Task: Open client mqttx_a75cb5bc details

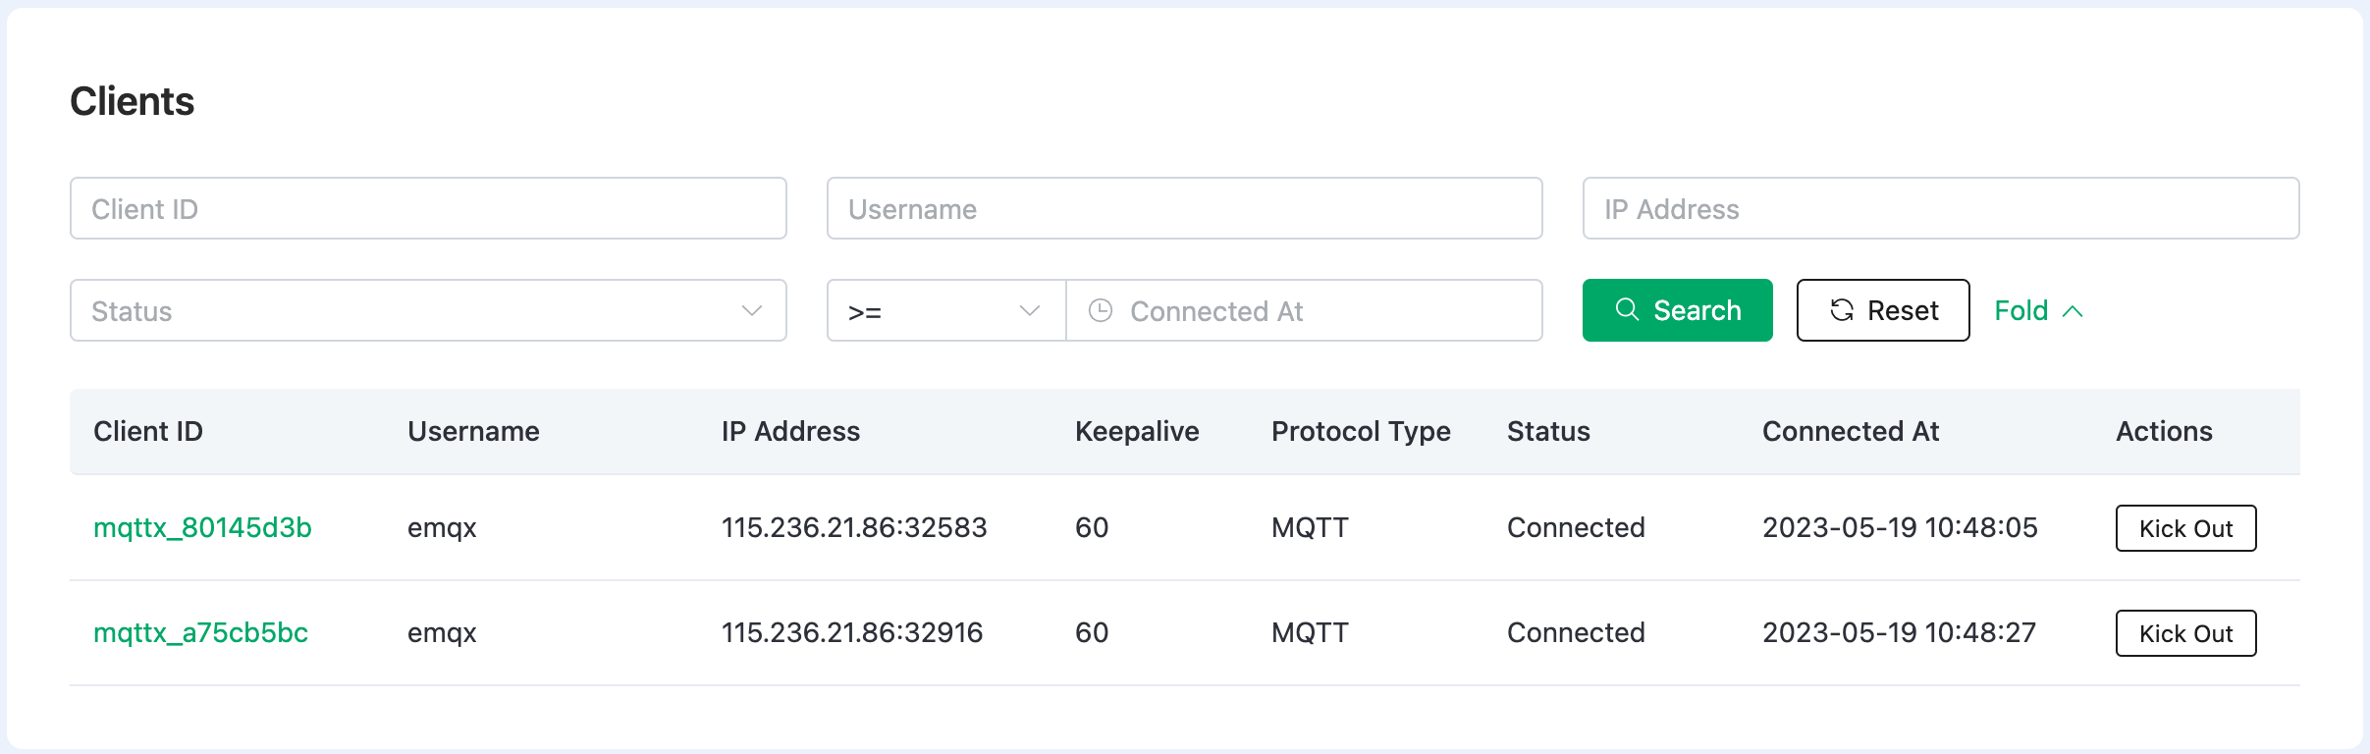Action: click(200, 632)
